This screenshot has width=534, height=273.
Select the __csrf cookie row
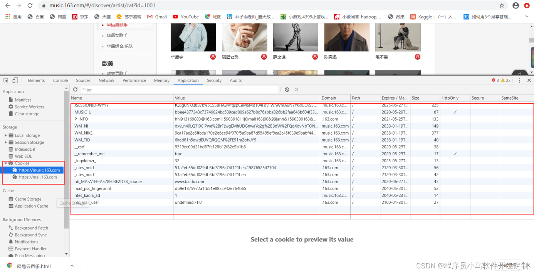(302, 147)
